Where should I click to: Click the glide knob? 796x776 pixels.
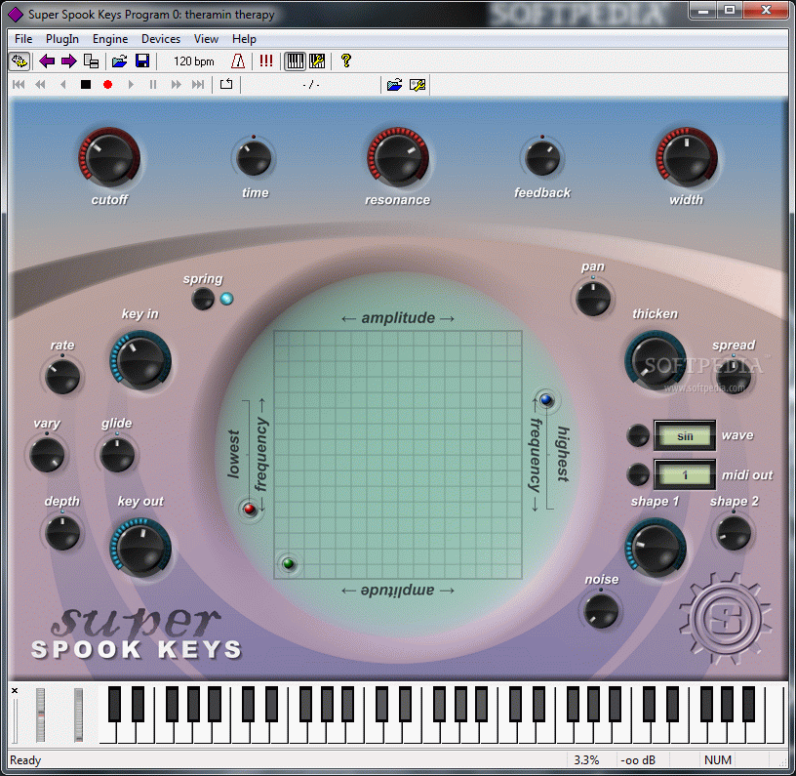click(117, 455)
